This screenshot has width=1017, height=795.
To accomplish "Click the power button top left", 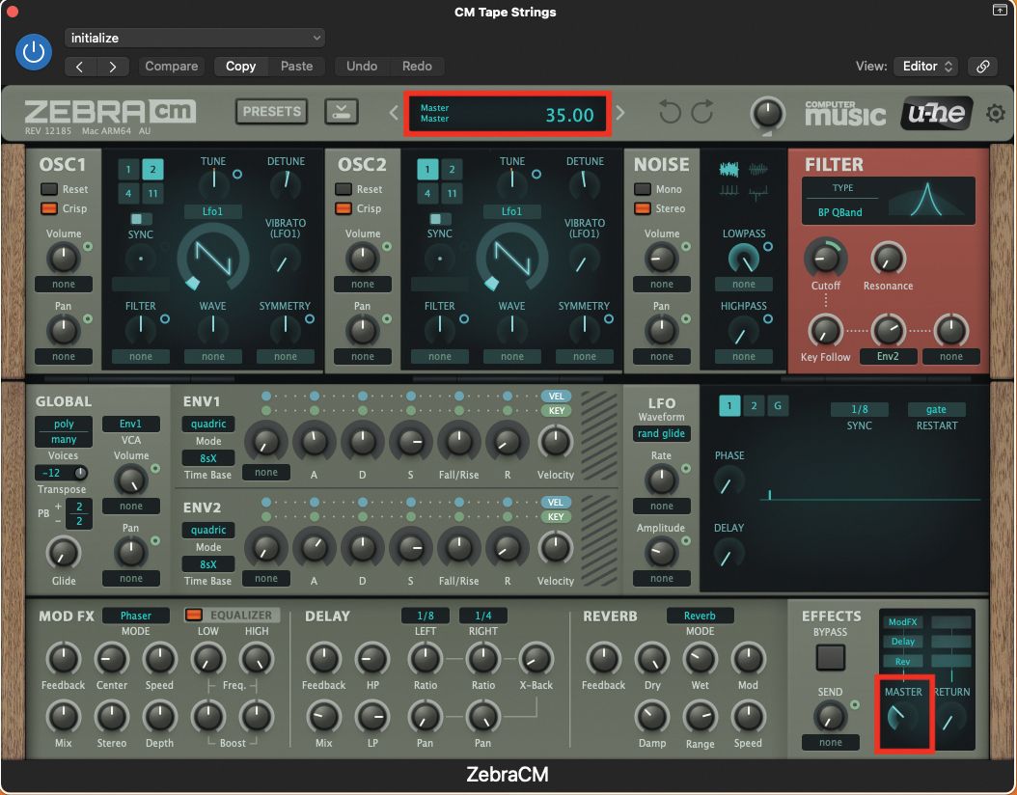I will coord(34,51).
